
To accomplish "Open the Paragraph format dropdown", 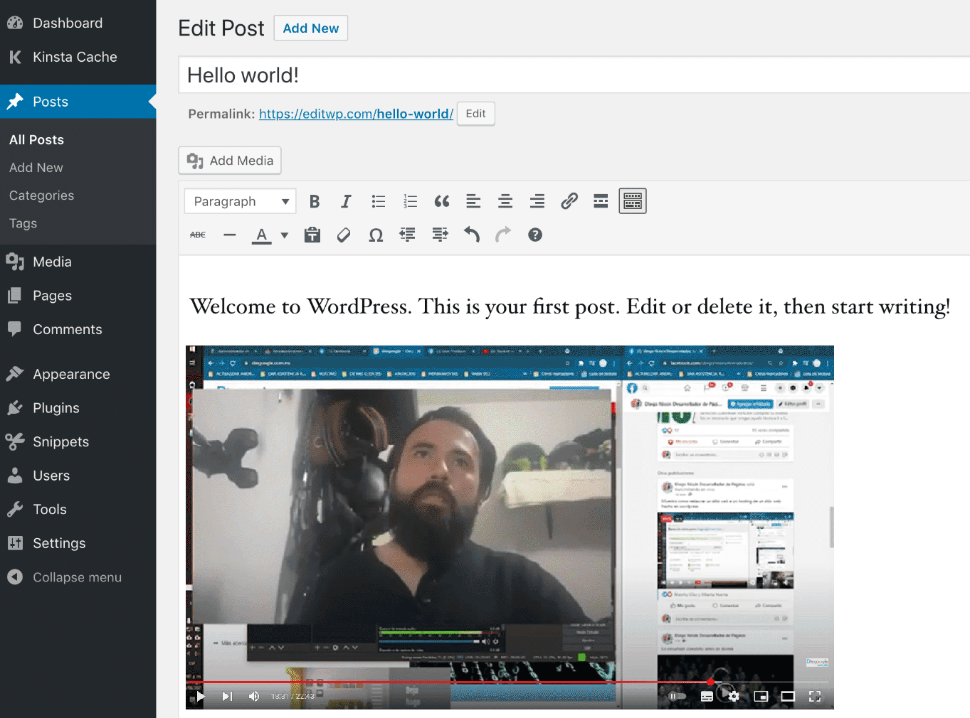I will 241,201.
